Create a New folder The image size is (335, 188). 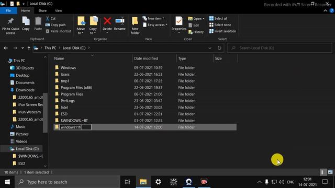click(135, 26)
